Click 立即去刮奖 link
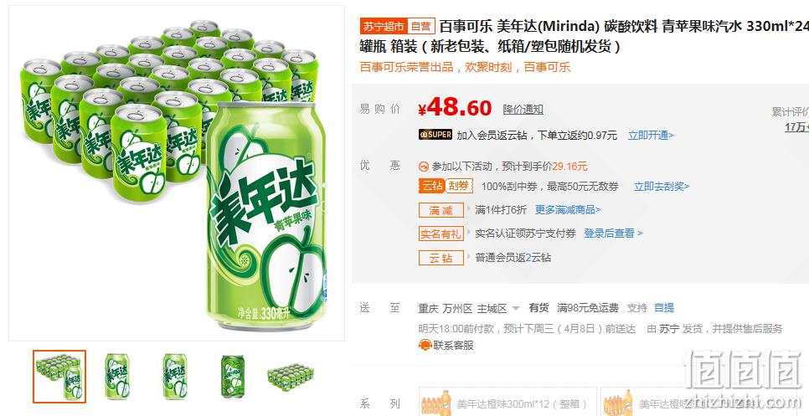 tap(662, 187)
